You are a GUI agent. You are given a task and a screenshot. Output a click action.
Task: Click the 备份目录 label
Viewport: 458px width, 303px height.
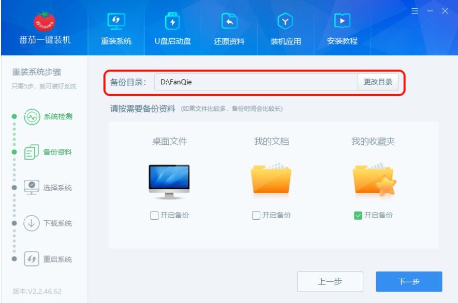(x=128, y=82)
